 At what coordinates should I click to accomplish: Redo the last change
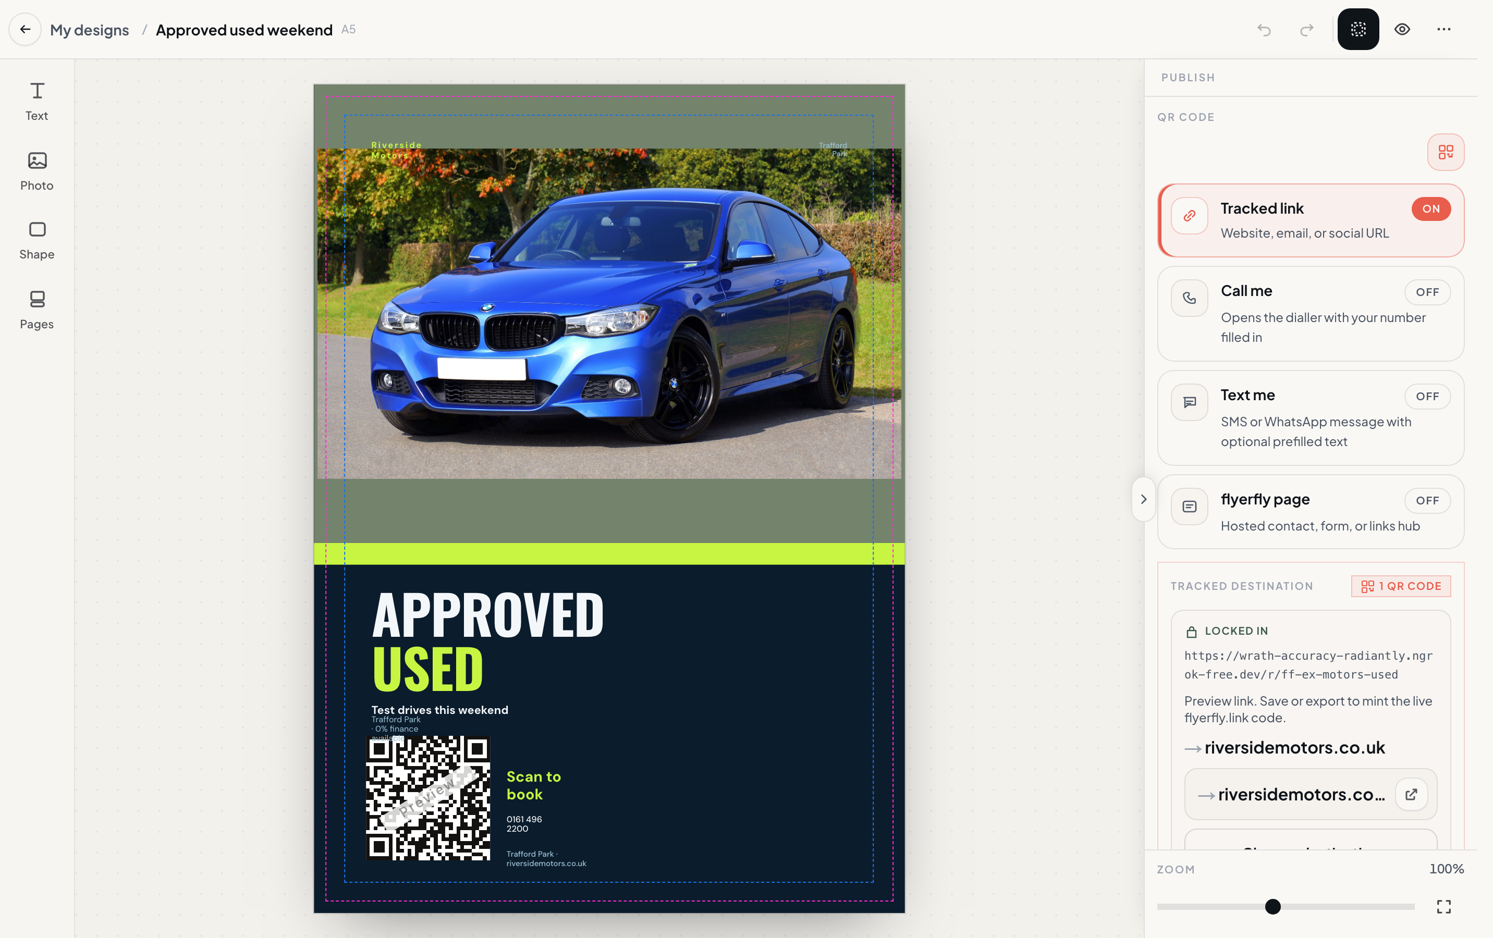click(x=1307, y=30)
